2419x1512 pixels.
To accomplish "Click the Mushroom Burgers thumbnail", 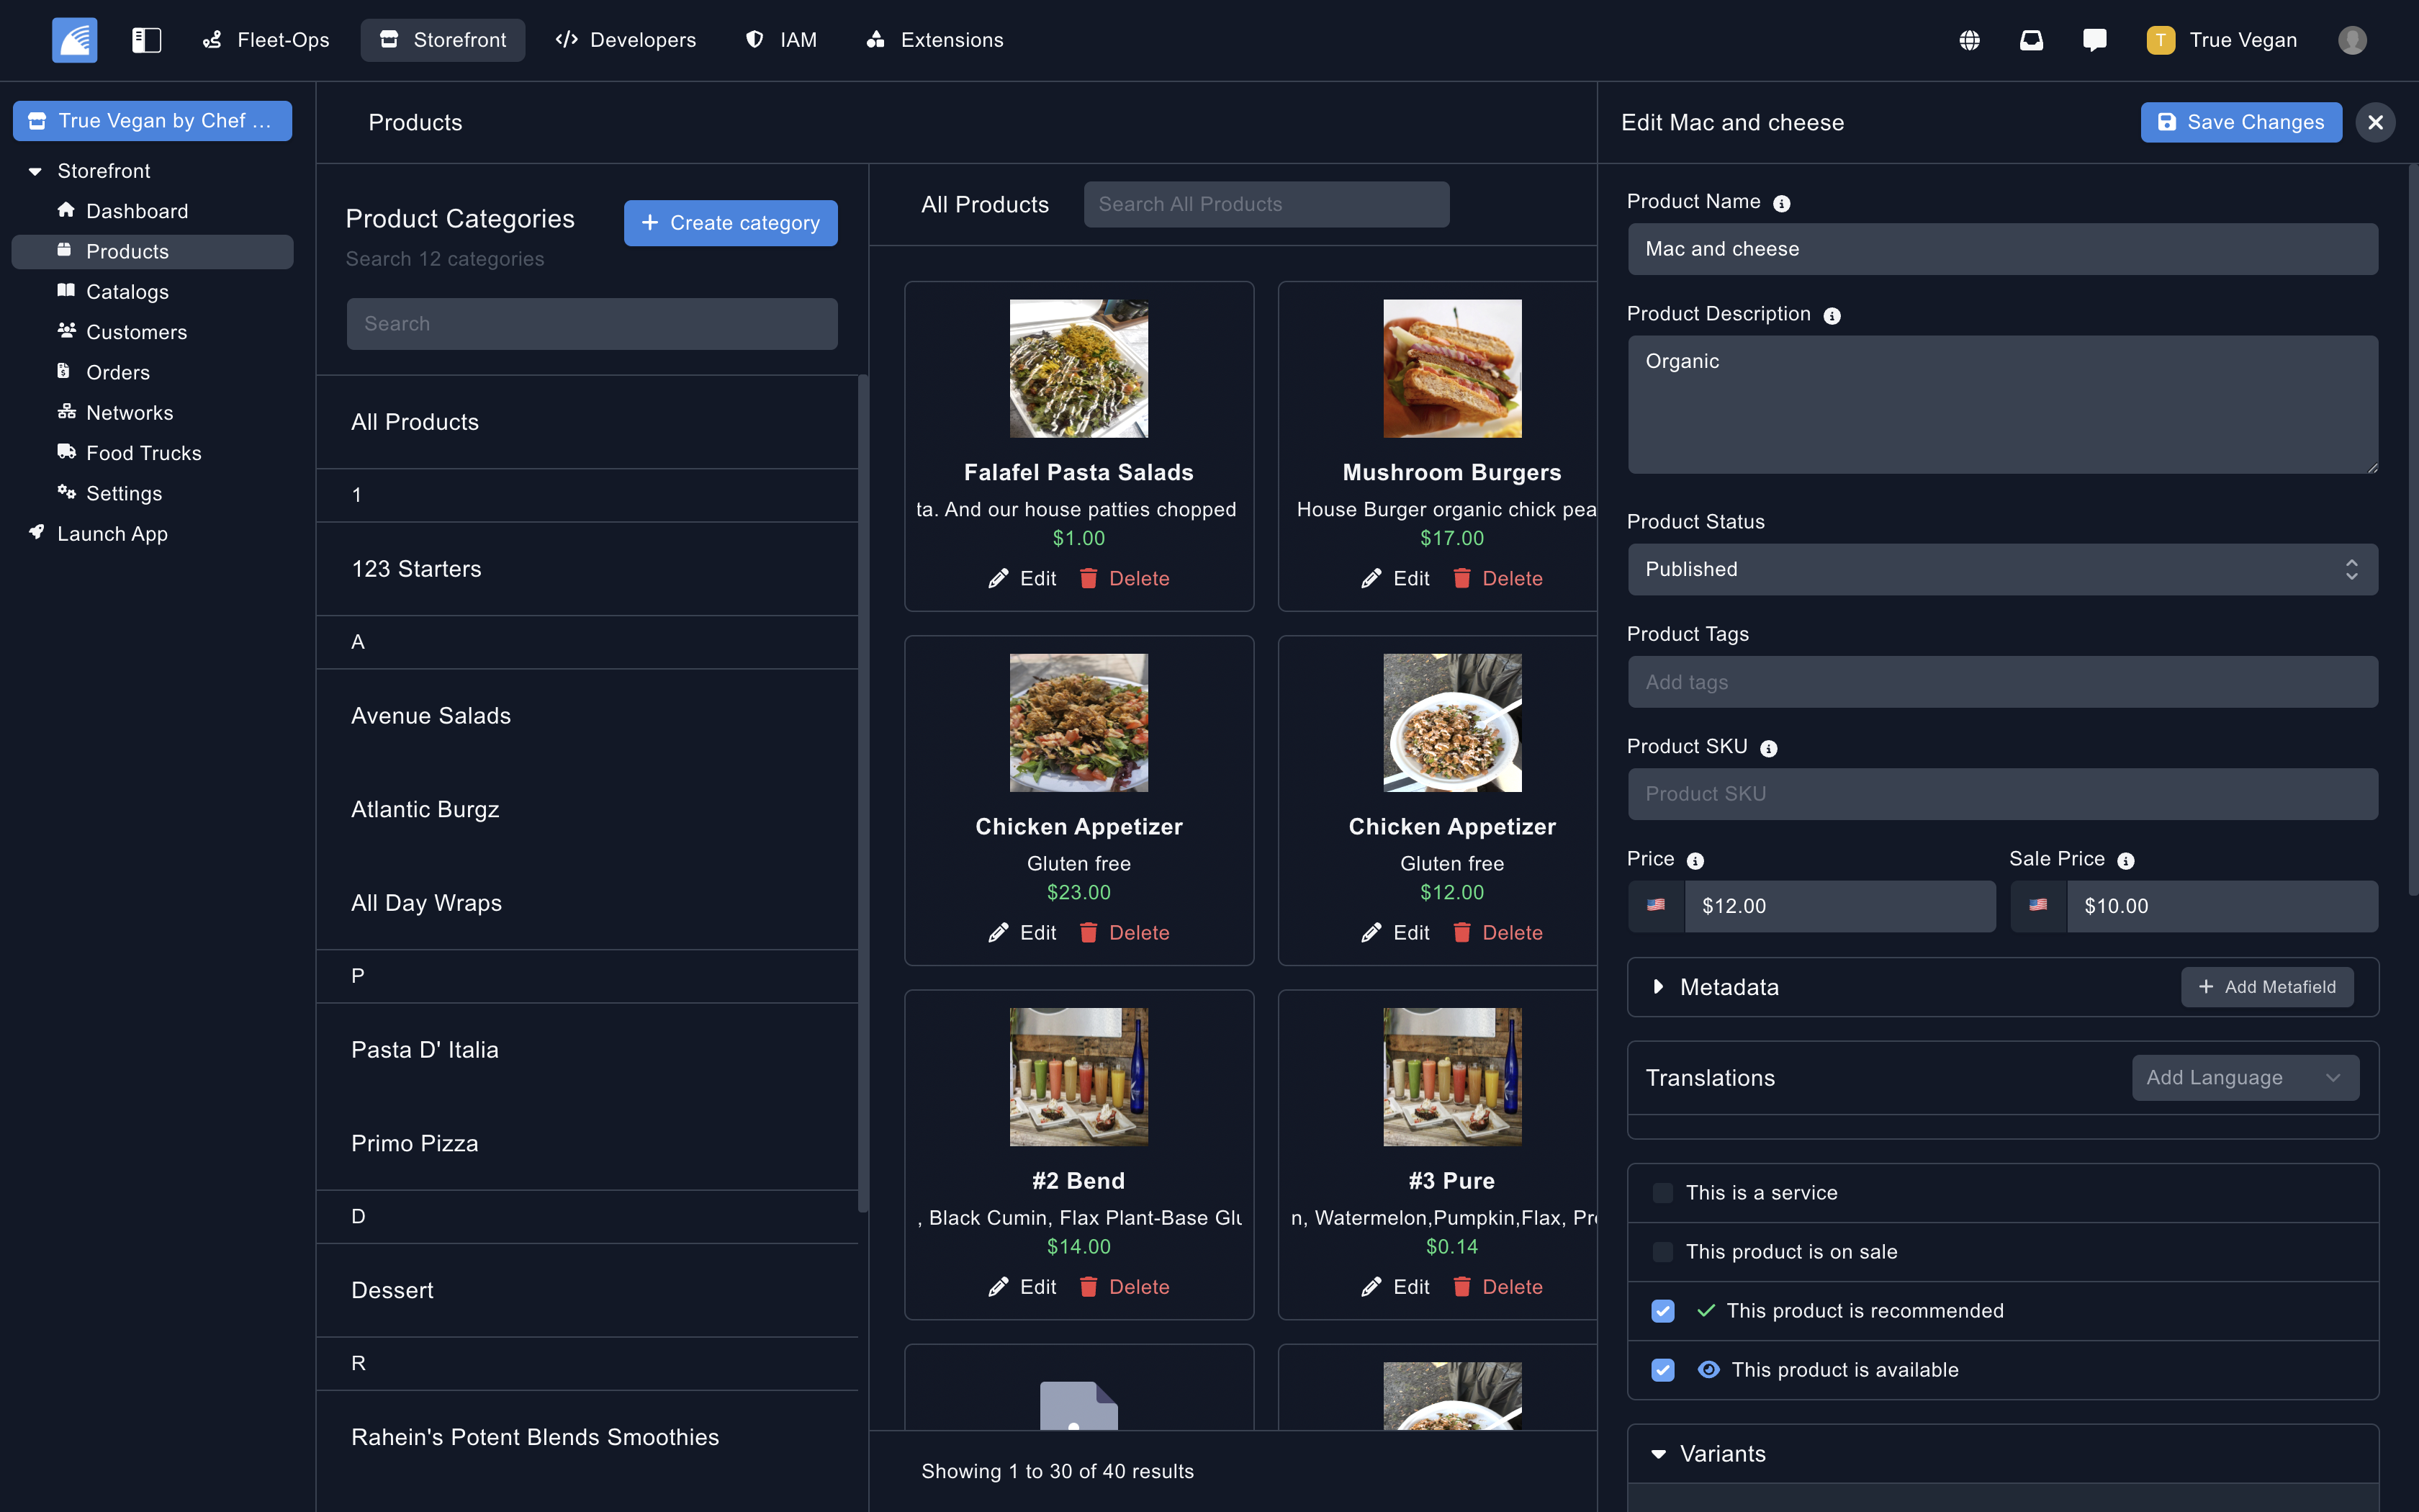I will (x=1452, y=368).
